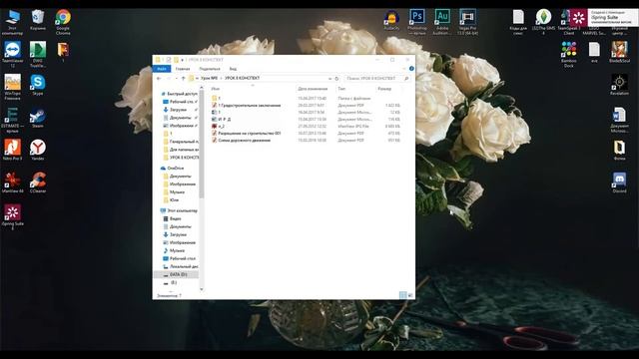Click the Урок №8 breadcrumb segment
Screen dimensions: 639x359
(209, 78)
